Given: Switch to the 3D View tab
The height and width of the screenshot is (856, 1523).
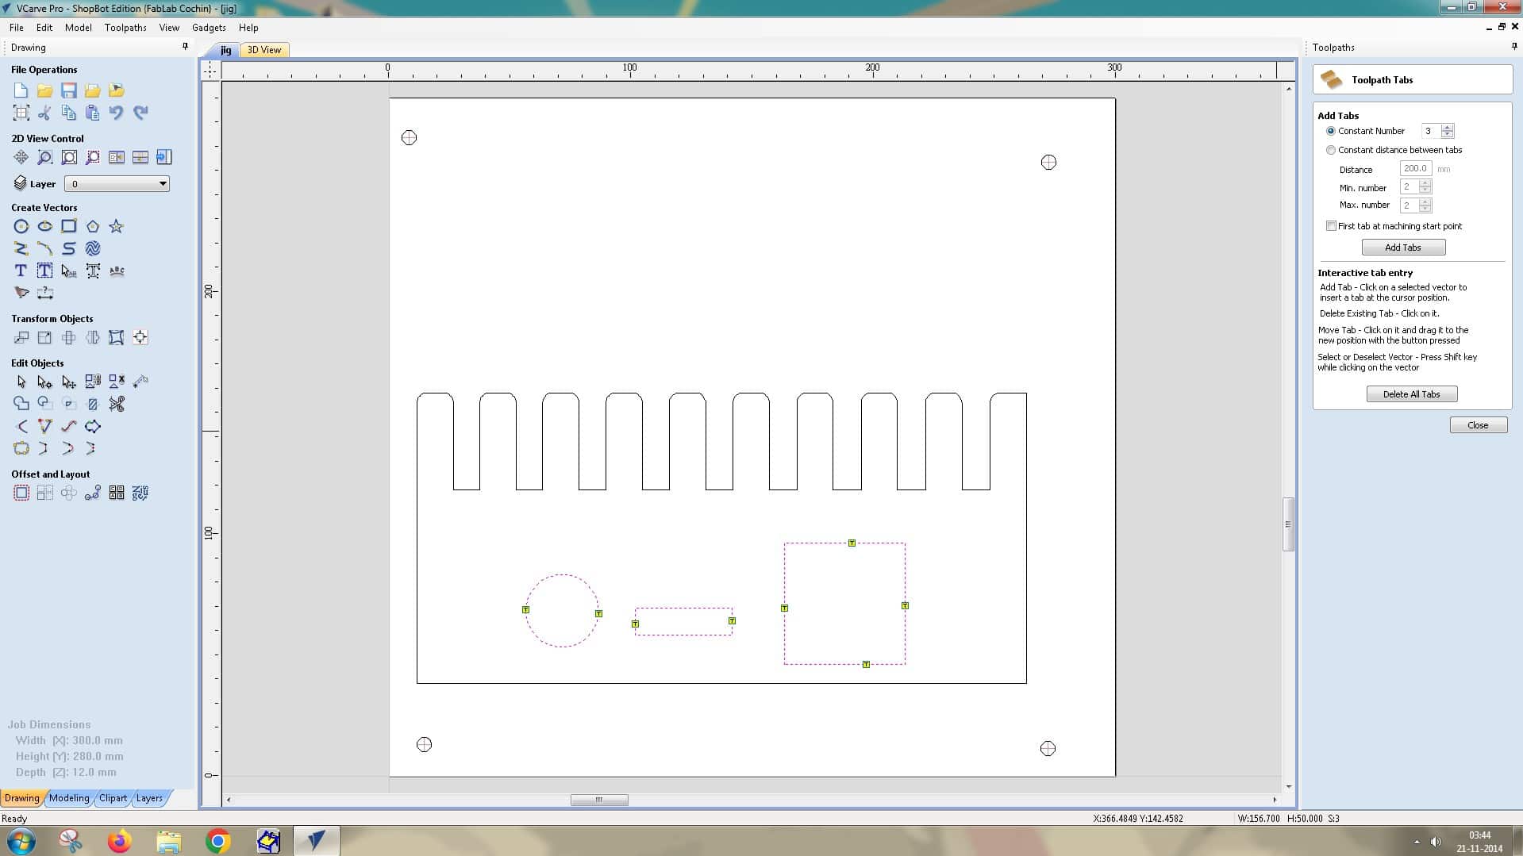Looking at the screenshot, I should click(264, 50).
